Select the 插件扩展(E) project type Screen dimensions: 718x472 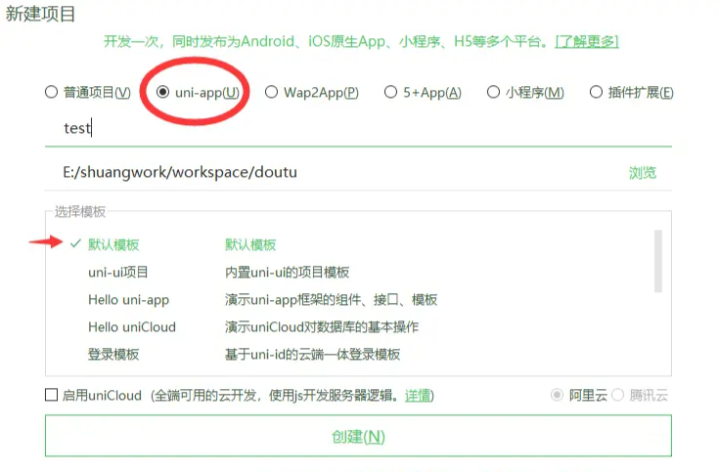(596, 93)
